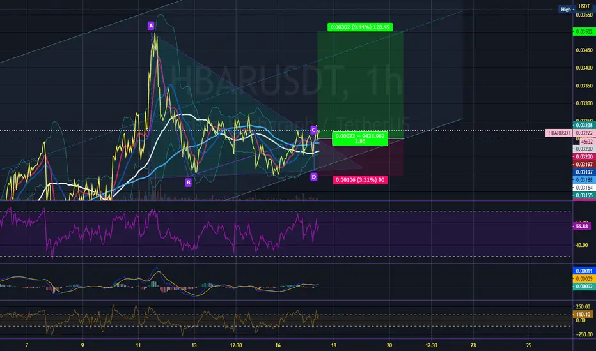Click date label 16 on time axis
Screen dimensions: 596x351
click(278, 345)
